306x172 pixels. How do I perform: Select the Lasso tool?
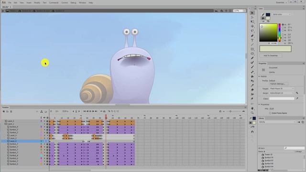click(252, 31)
